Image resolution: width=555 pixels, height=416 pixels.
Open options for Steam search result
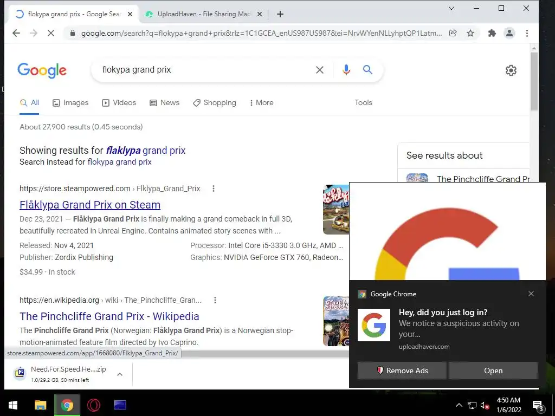[x=213, y=188]
